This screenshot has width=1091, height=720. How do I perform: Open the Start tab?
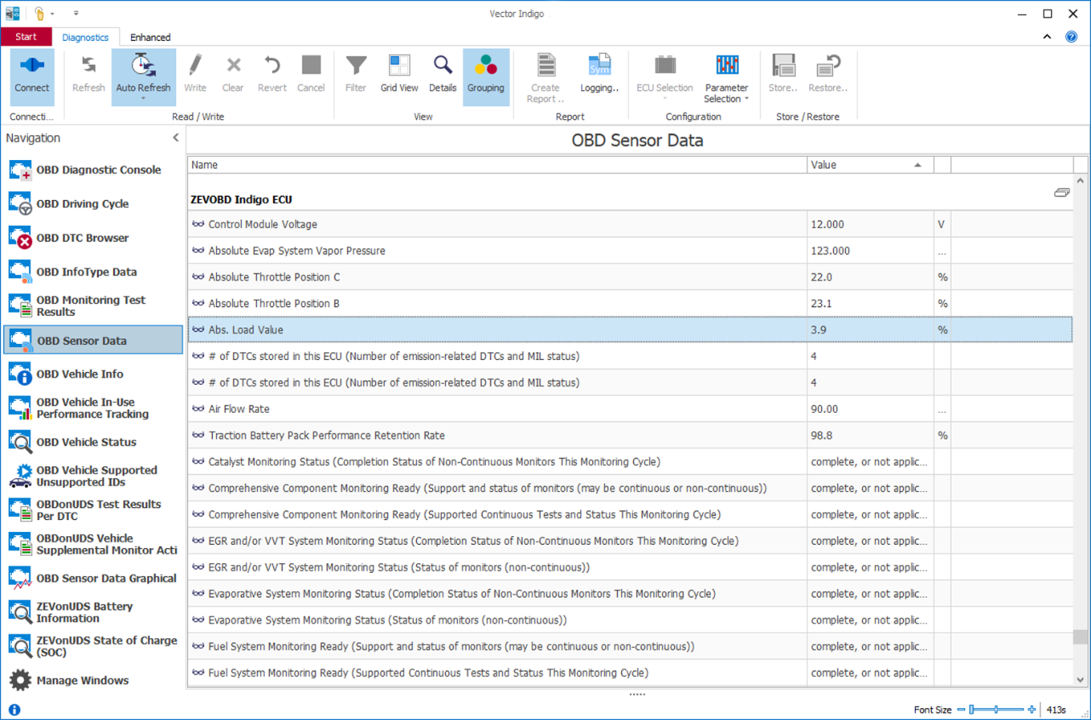click(26, 37)
